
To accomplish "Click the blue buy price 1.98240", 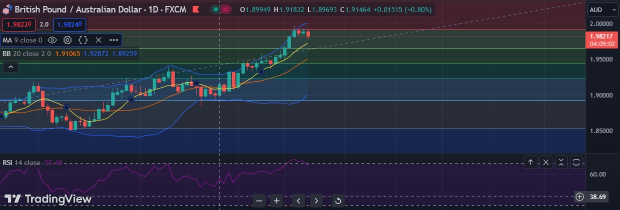I will click(71, 24).
